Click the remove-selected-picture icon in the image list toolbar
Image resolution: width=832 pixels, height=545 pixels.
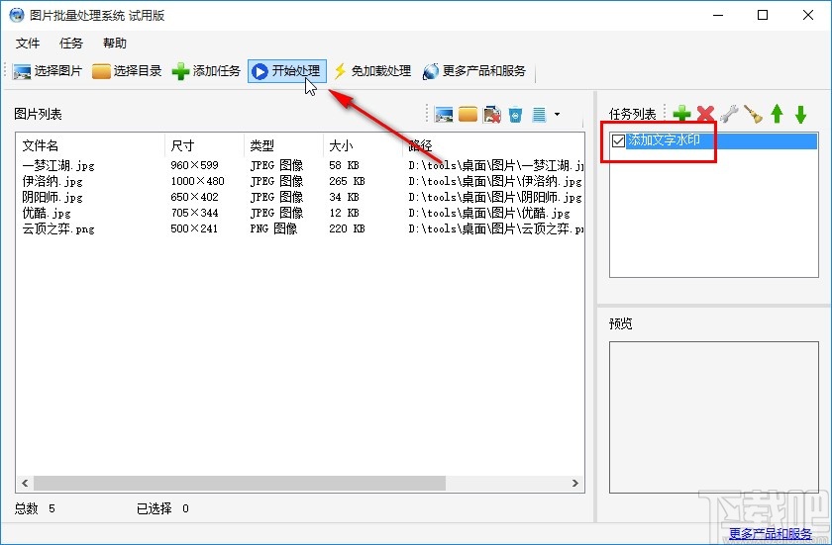492,114
